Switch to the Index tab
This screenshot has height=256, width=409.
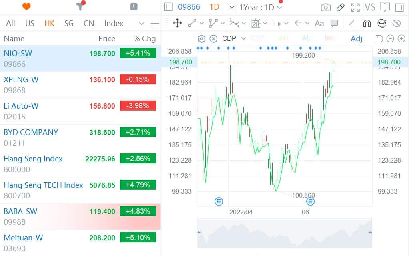(x=114, y=23)
